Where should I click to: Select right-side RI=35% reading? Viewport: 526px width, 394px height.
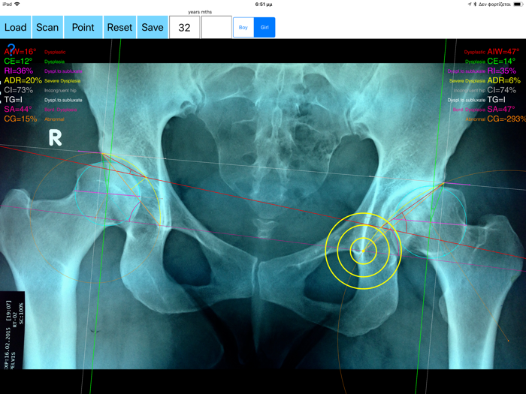click(502, 71)
